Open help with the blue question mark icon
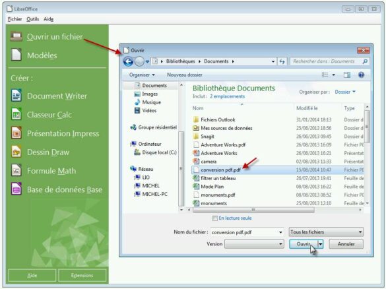The width and height of the screenshot is (386, 289). pos(361,75)
